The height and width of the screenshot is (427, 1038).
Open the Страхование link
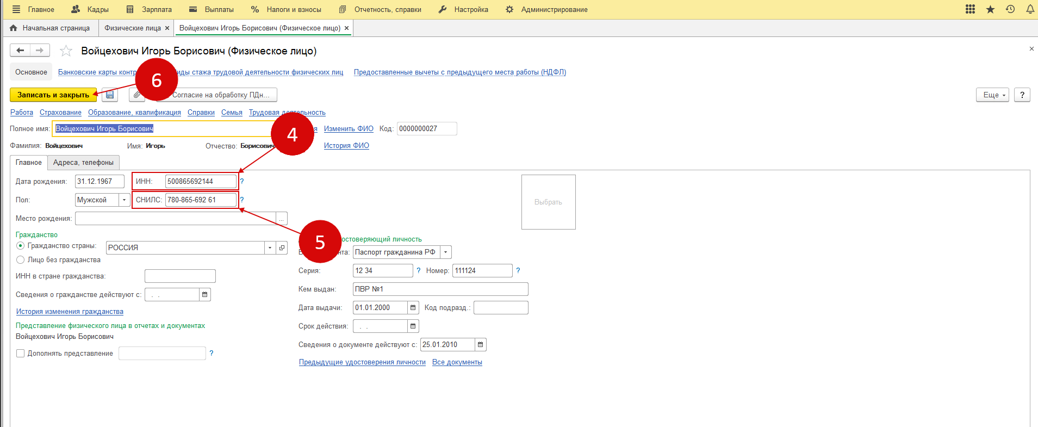point(60,113)
